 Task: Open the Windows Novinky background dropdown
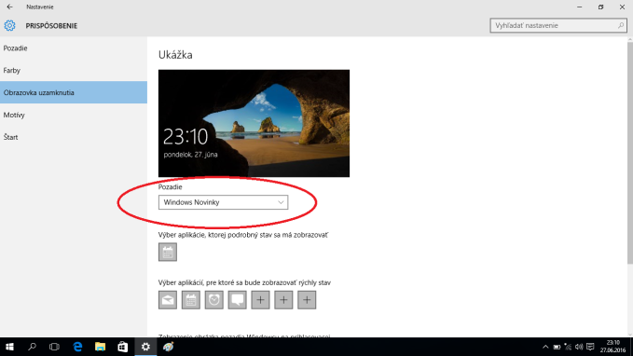[223, 202]
